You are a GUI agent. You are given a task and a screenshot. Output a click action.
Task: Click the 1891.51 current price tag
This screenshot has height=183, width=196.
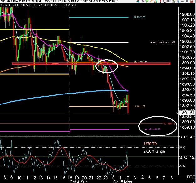[x=187, y=113]
